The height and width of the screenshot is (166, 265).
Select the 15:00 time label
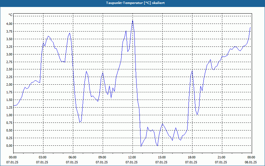click(x=162, y=157)
